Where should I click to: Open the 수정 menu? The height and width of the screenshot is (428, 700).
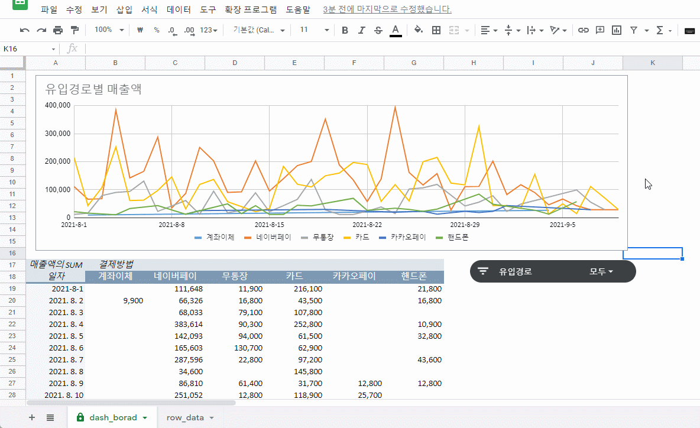pyautogui.click(x=74, y=9)
